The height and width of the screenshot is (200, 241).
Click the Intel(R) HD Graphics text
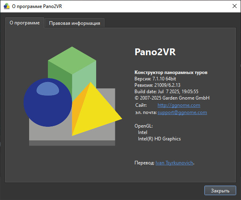point(159,139)
